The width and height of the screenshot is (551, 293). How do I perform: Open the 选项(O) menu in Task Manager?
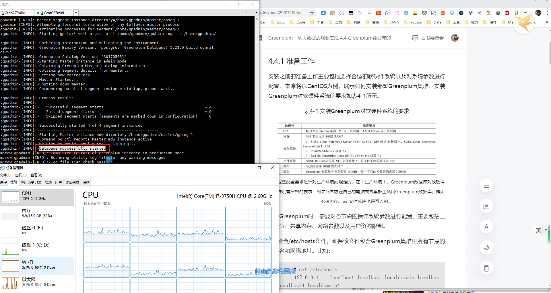20,175
